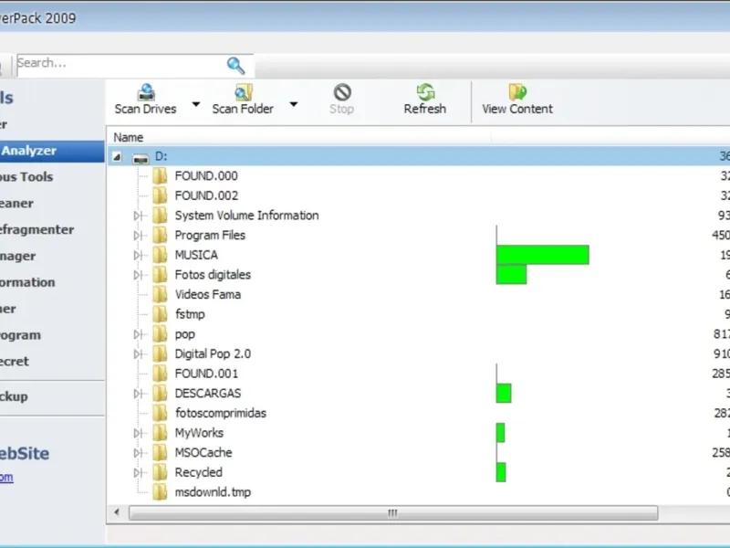This screenshot has height=548, width=730.
Task: Click the msdownld.tmp folder icon
Action: pyautogui.click(x=160, y=492)
